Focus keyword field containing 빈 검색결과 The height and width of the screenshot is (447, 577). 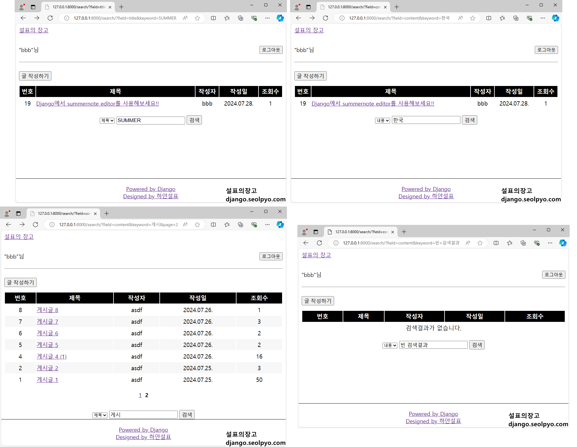coord(433,345)
